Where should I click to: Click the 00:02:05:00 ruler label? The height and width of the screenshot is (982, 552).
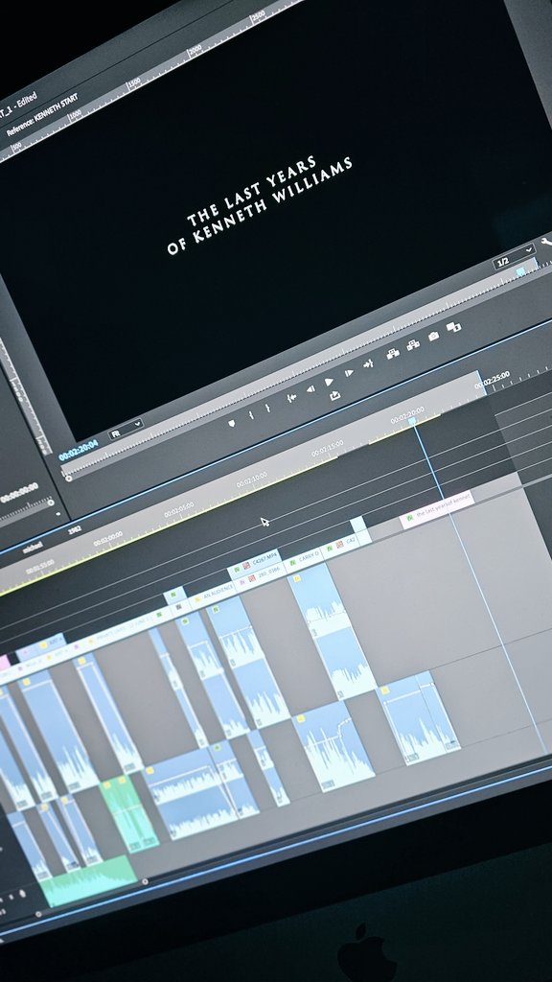click(x=178, y=510)
